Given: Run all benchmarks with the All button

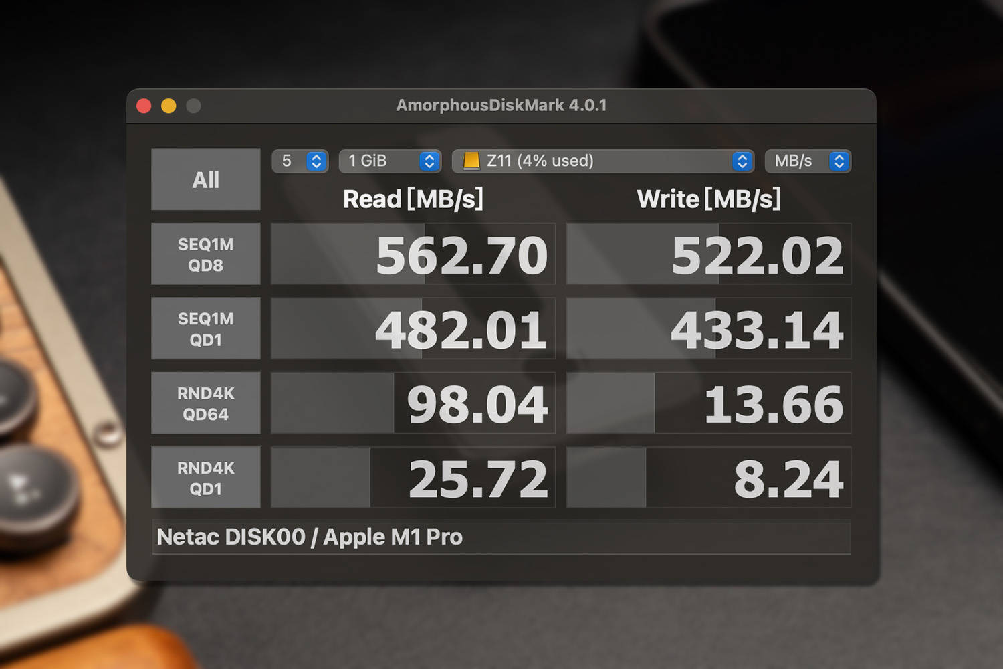Looking at the screenshot, I should (x=206, y=179).
